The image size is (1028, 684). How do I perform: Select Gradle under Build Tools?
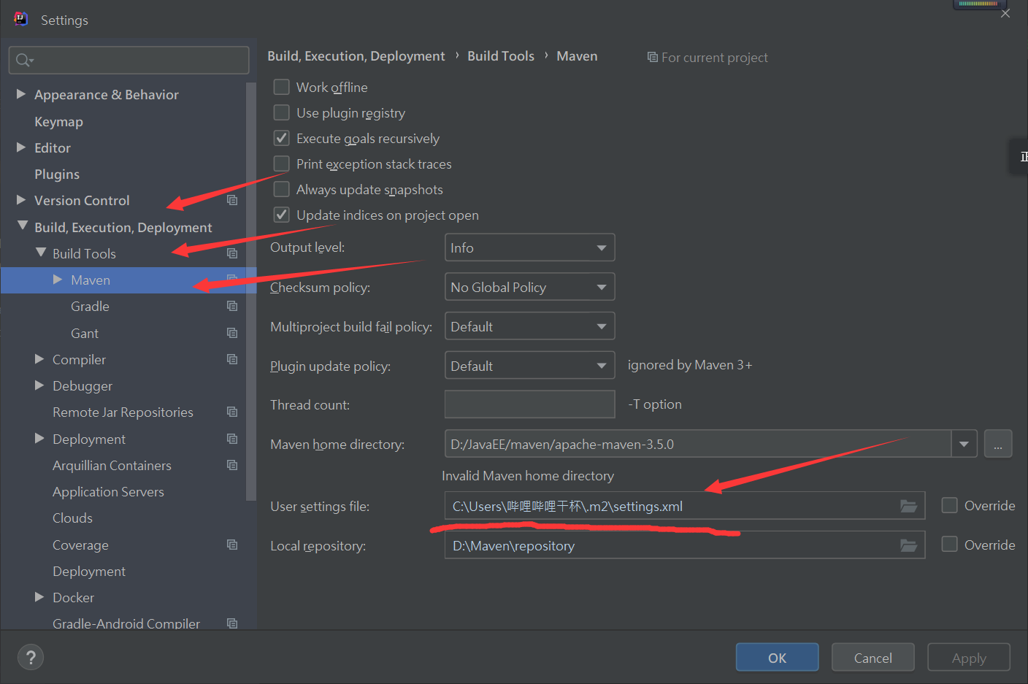tap(90, 307)
